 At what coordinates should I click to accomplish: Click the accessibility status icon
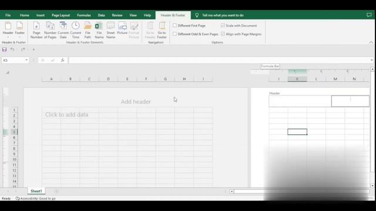point(18,198)
